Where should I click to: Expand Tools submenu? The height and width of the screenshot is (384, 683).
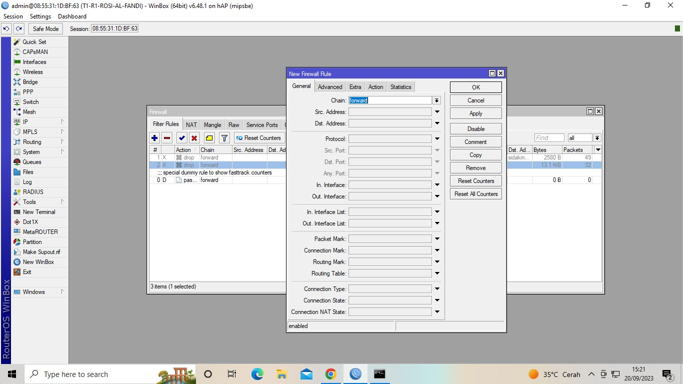(62, 202)
